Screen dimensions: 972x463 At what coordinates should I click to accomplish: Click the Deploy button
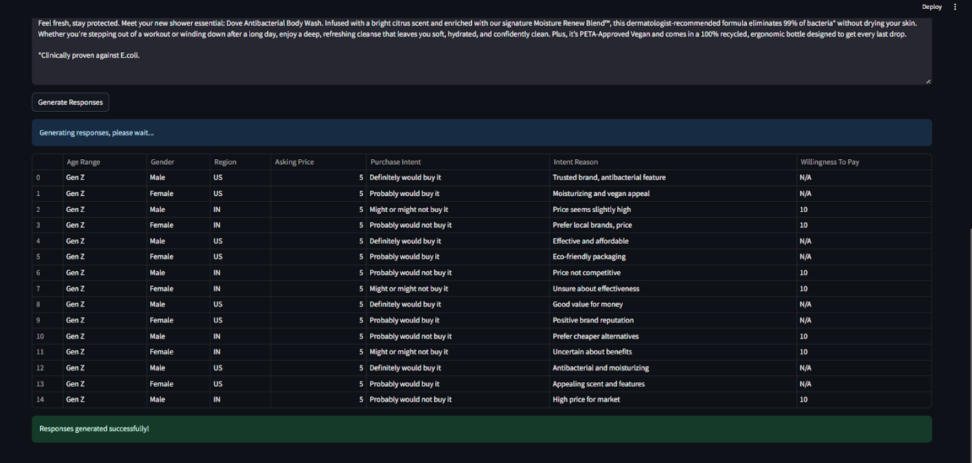931,7
